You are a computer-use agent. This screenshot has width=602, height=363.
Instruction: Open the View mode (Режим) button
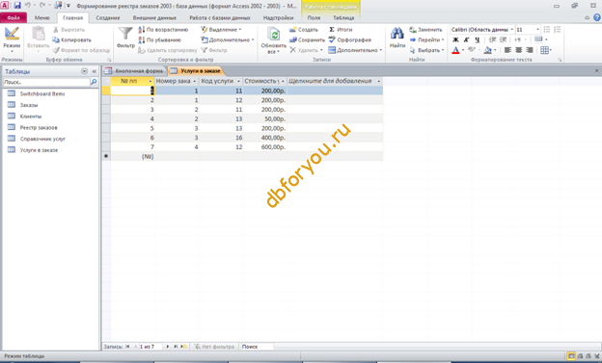[12, 39]
